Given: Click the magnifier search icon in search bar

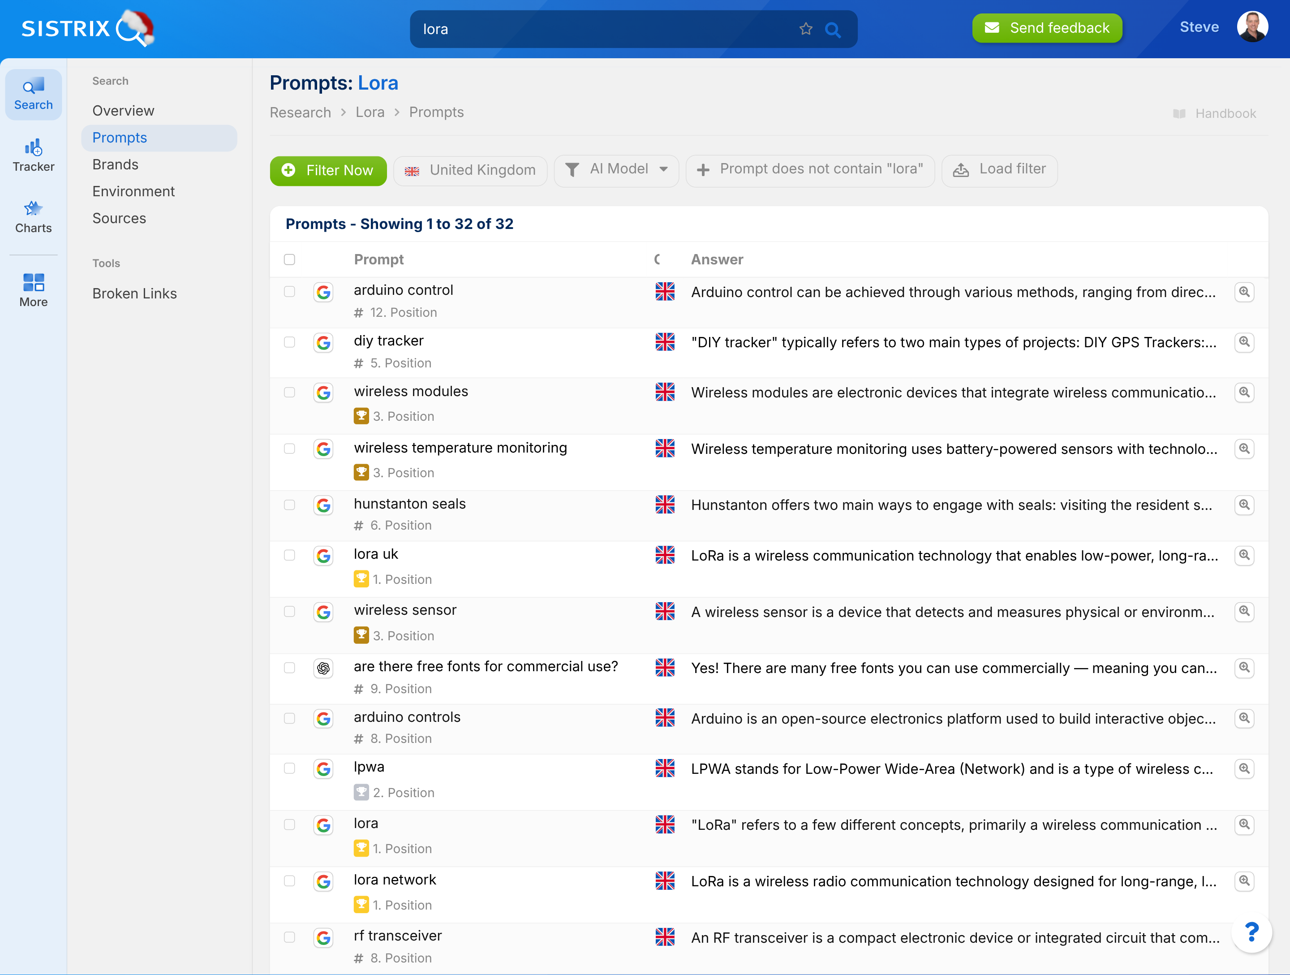Looking at the screenshot, I should tap(833, 29).
